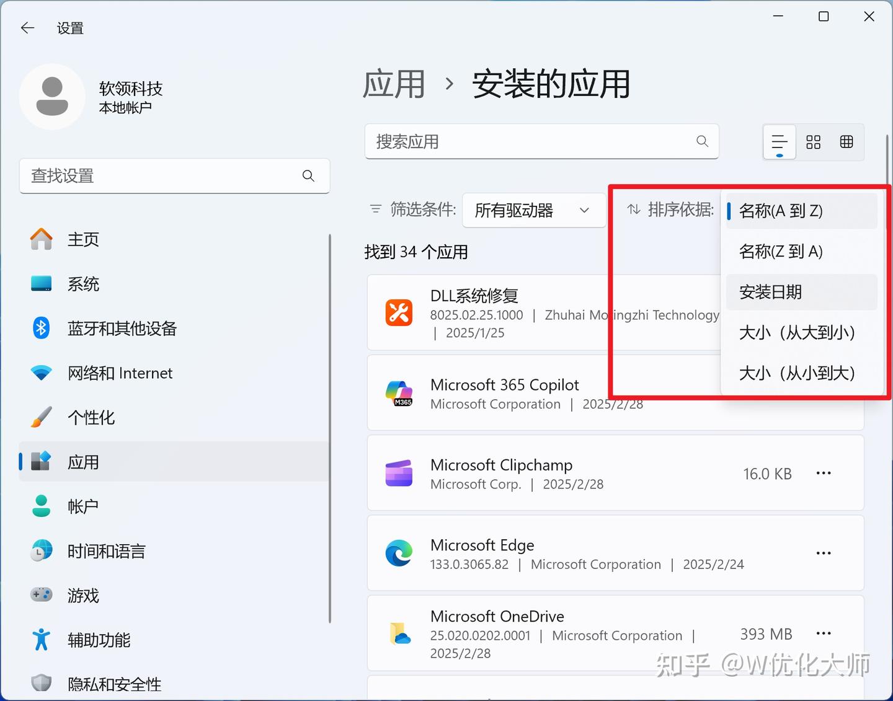Click the 个性化 paintbrush icon
This screenshot has height=701, width=893.
(42, 417)
